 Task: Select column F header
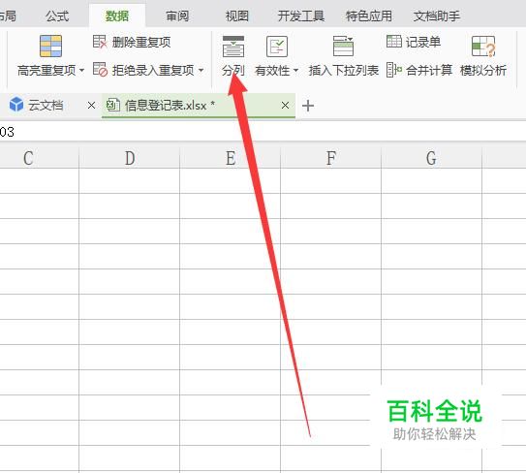tap(330, 158)
